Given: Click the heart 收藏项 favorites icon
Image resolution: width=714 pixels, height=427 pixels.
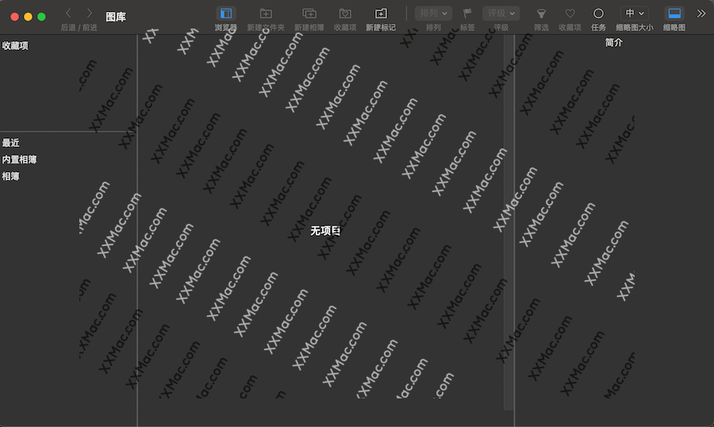Looking at the screenshot, I should point(570,13).
